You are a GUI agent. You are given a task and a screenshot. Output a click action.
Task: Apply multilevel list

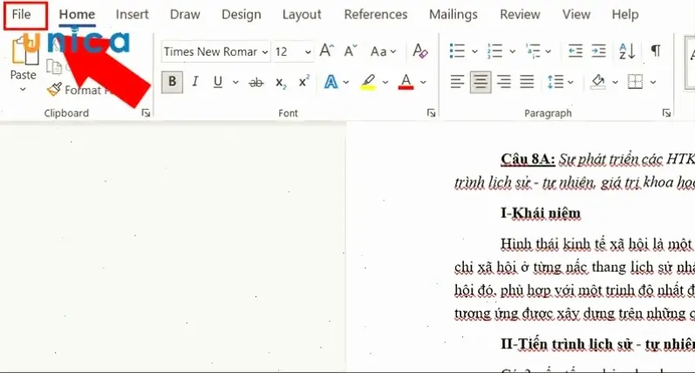click(533, 51)
